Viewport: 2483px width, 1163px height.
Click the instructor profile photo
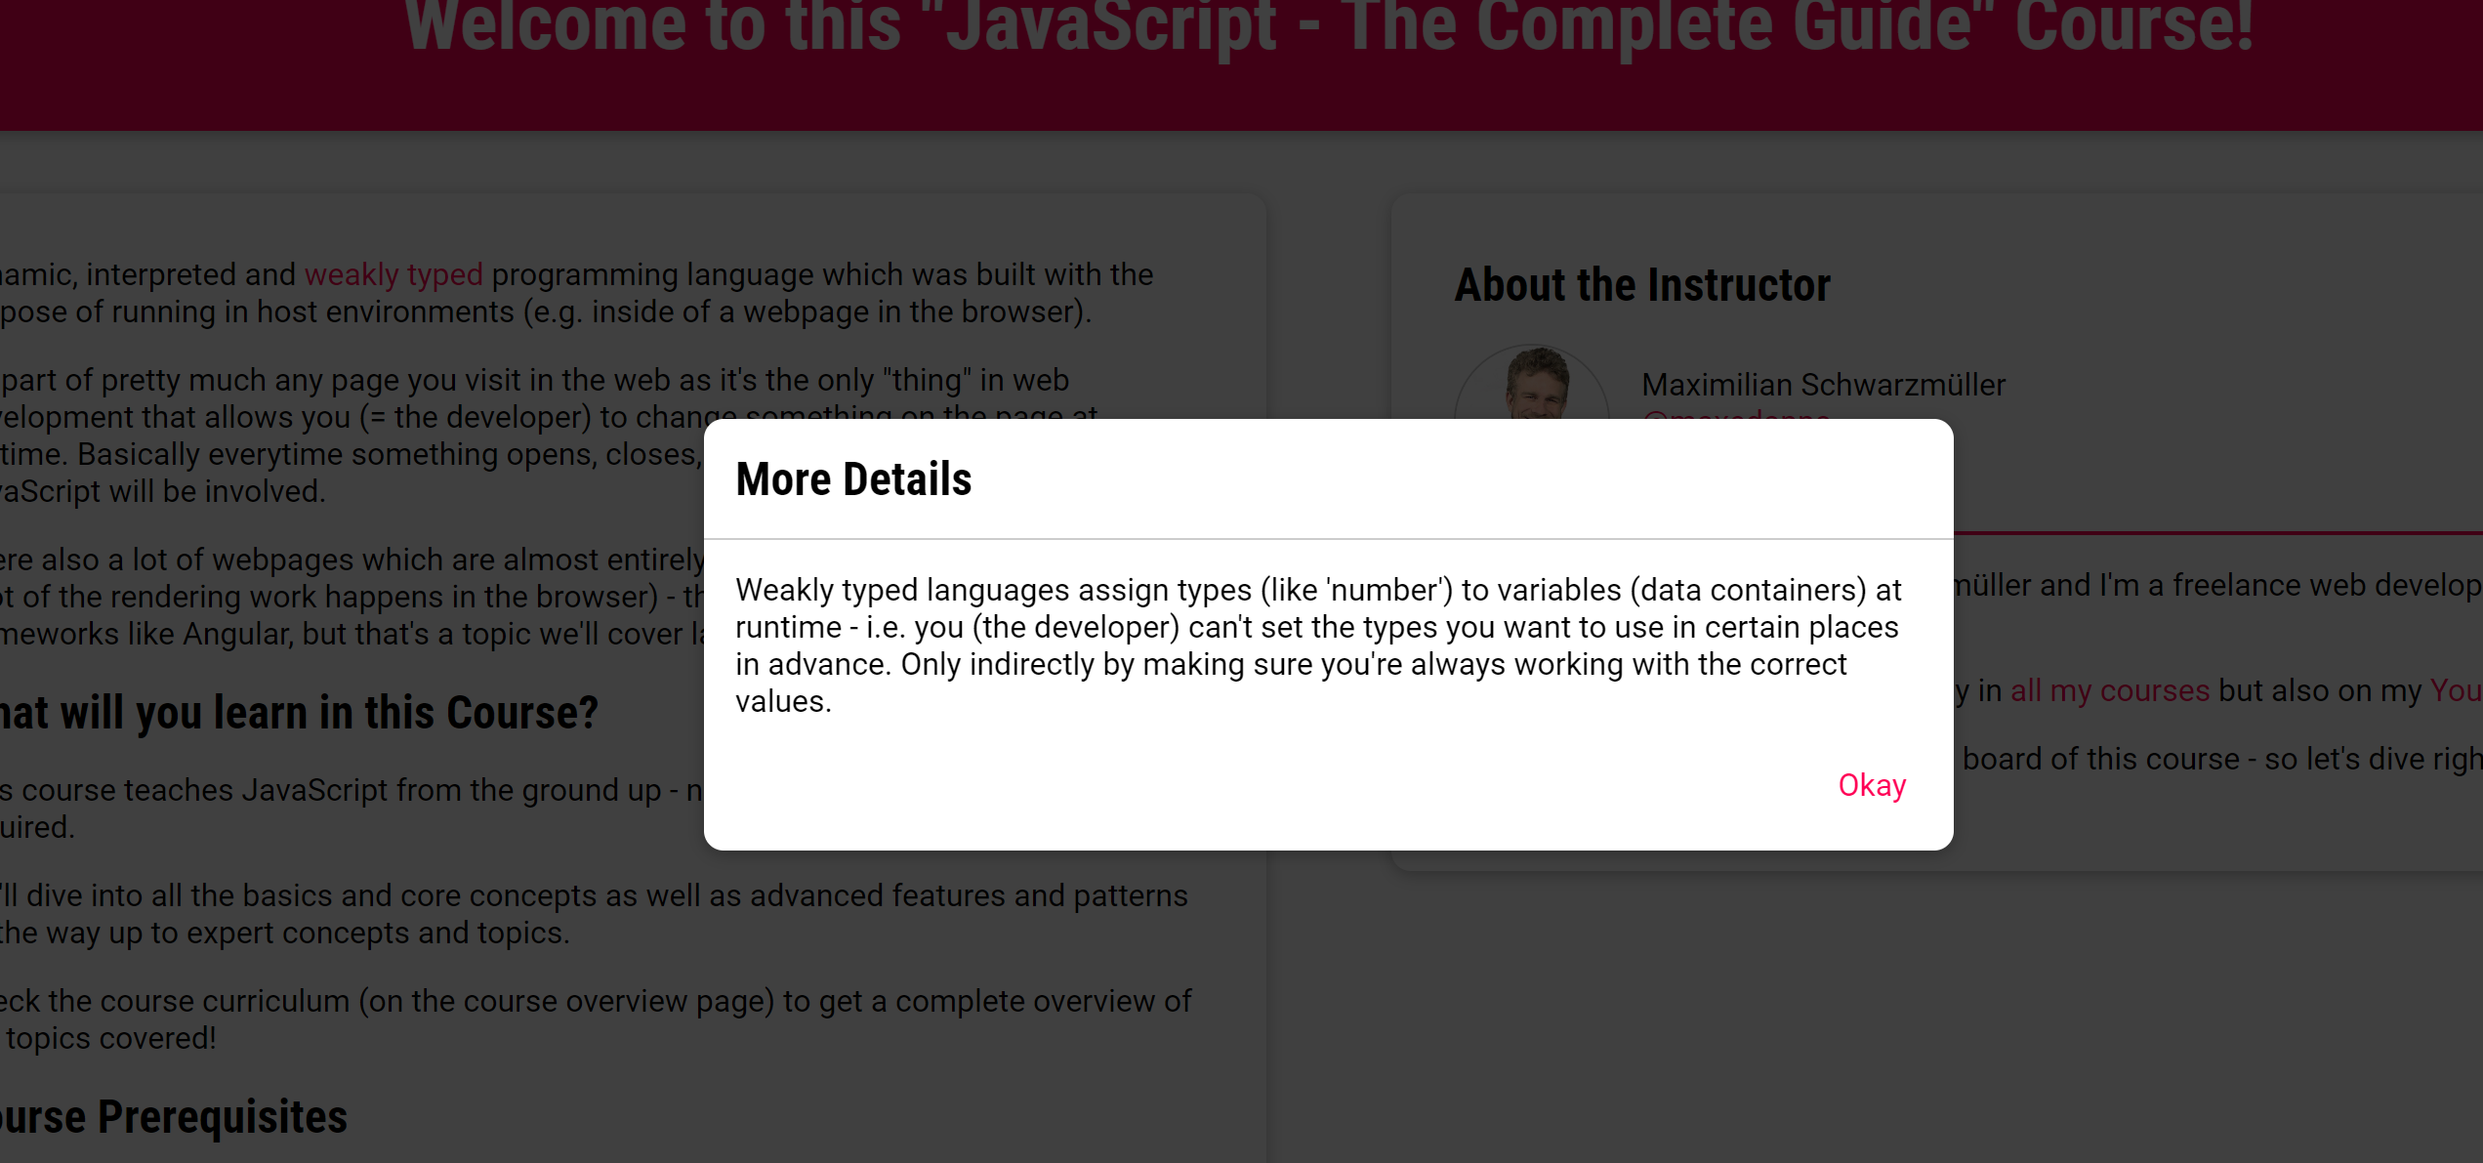pyautogui.click(x=1531, y=383)
